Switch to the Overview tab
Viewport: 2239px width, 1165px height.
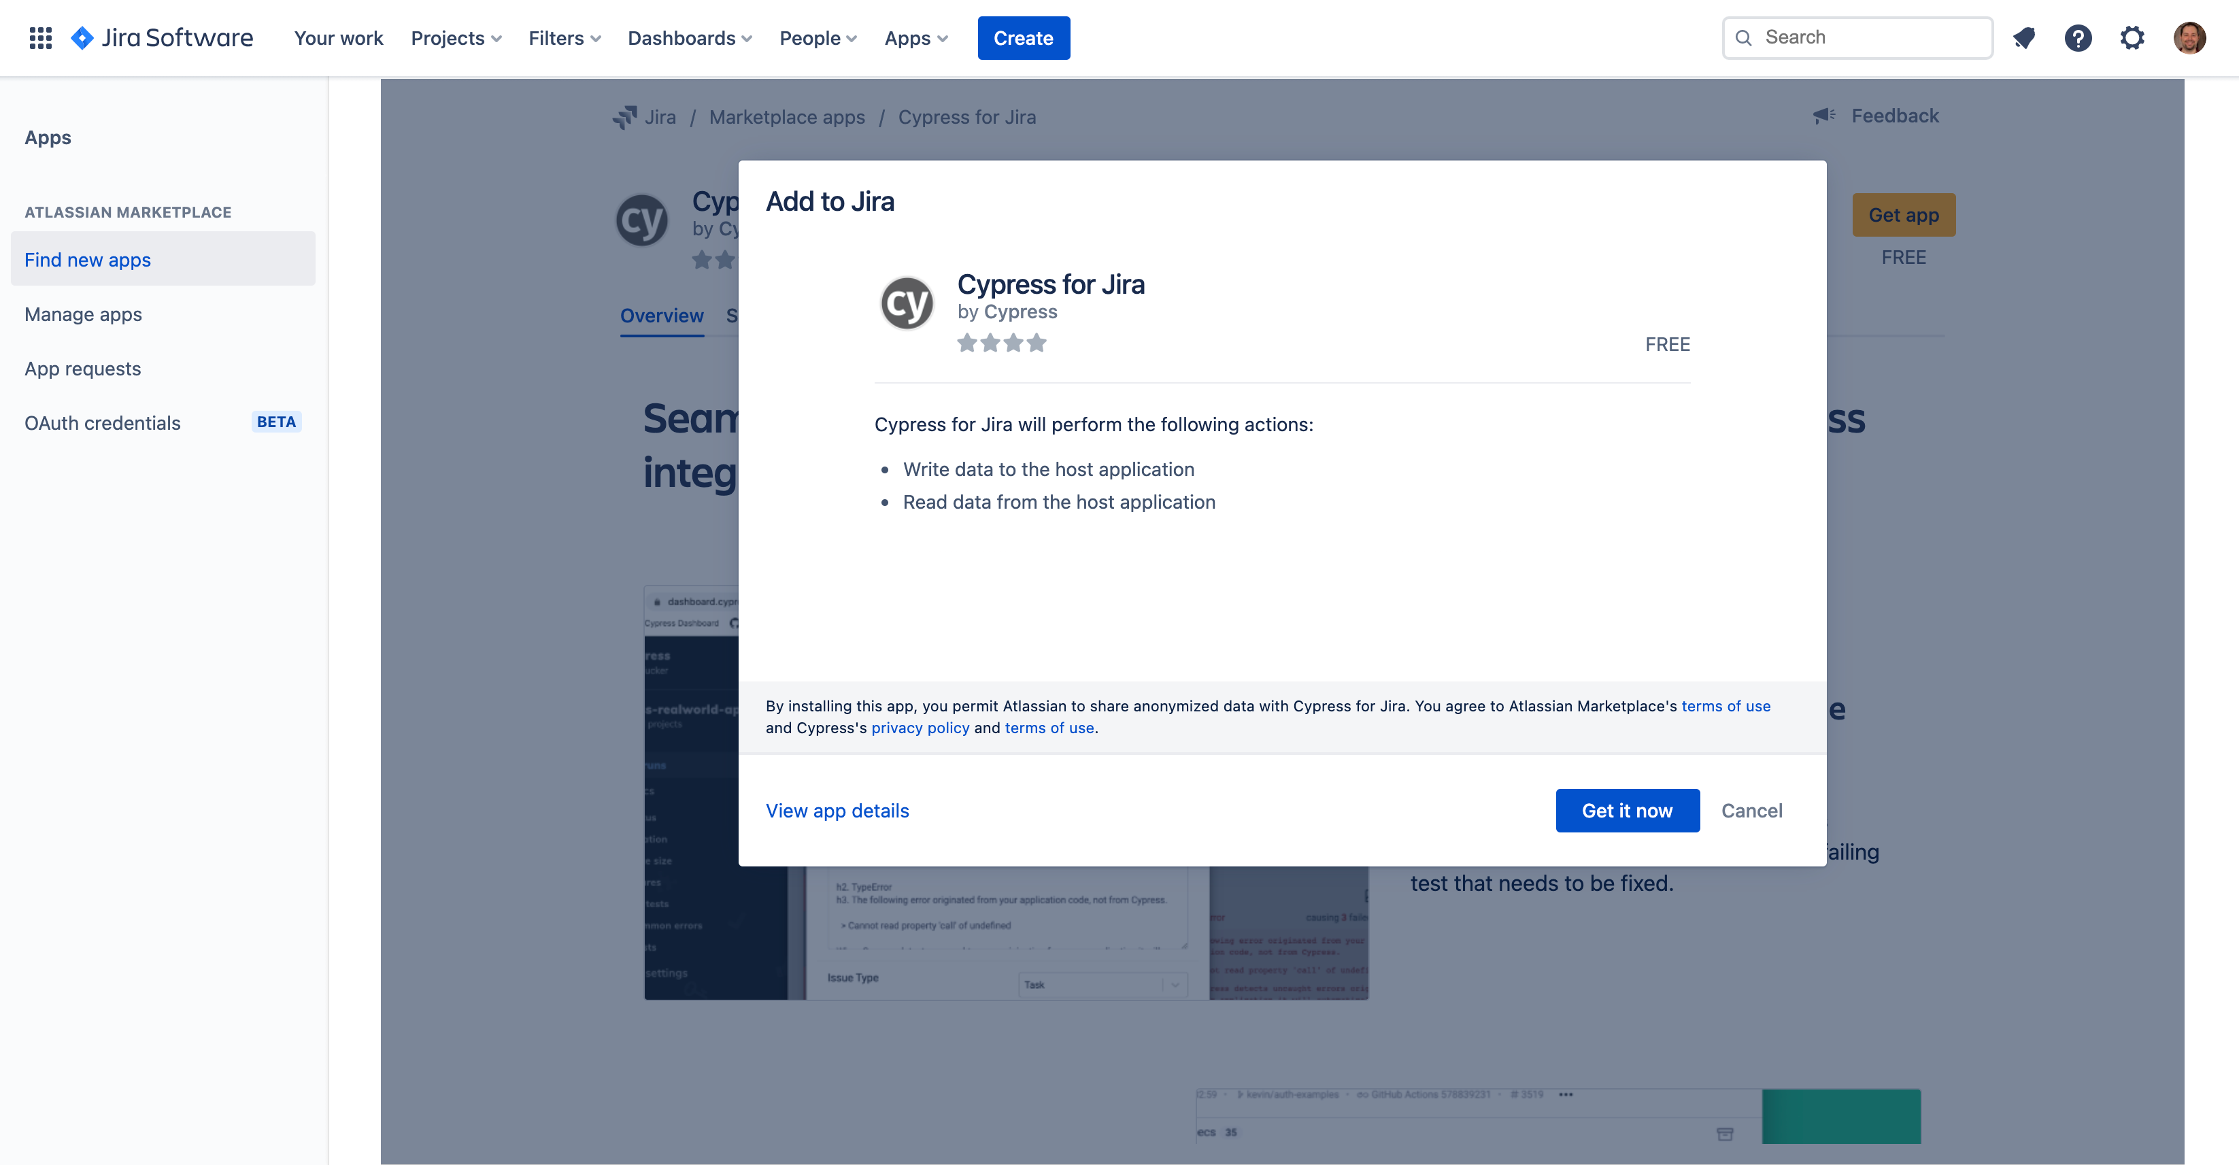point(662,316)
